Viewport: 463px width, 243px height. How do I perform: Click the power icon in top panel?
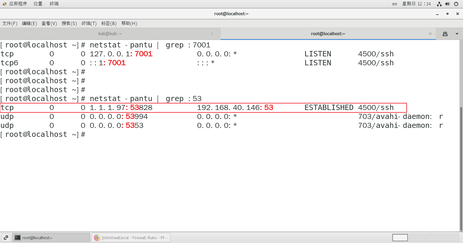(456, 4)
